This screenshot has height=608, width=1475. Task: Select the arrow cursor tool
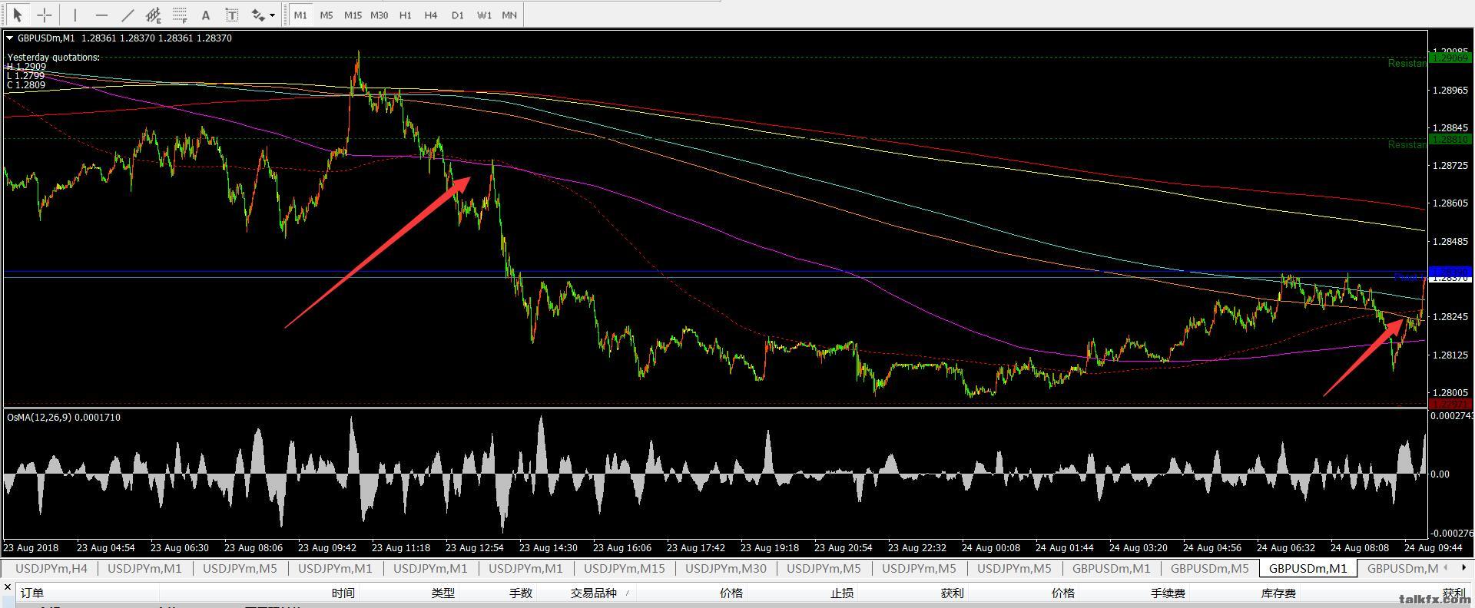pos(18,15)
